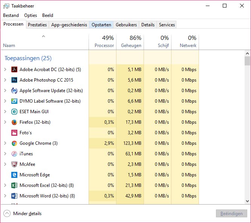Click the Firefox icon
This screenshot has height=223, width=251.
[x=14, y=122]
